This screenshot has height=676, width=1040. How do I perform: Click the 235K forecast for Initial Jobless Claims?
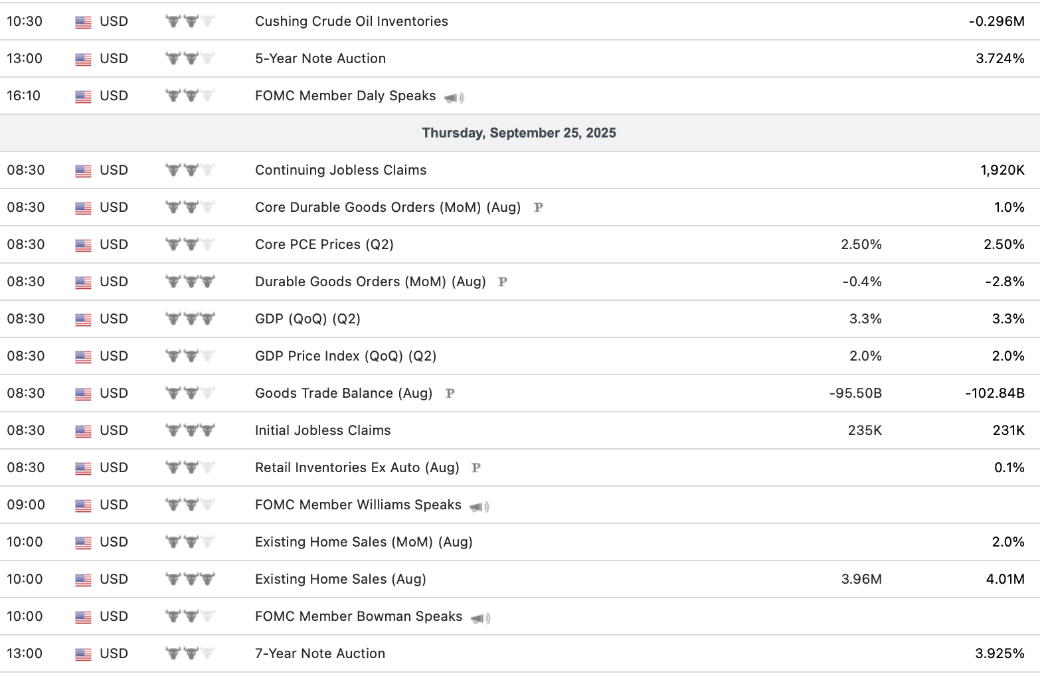pos(865,430)
